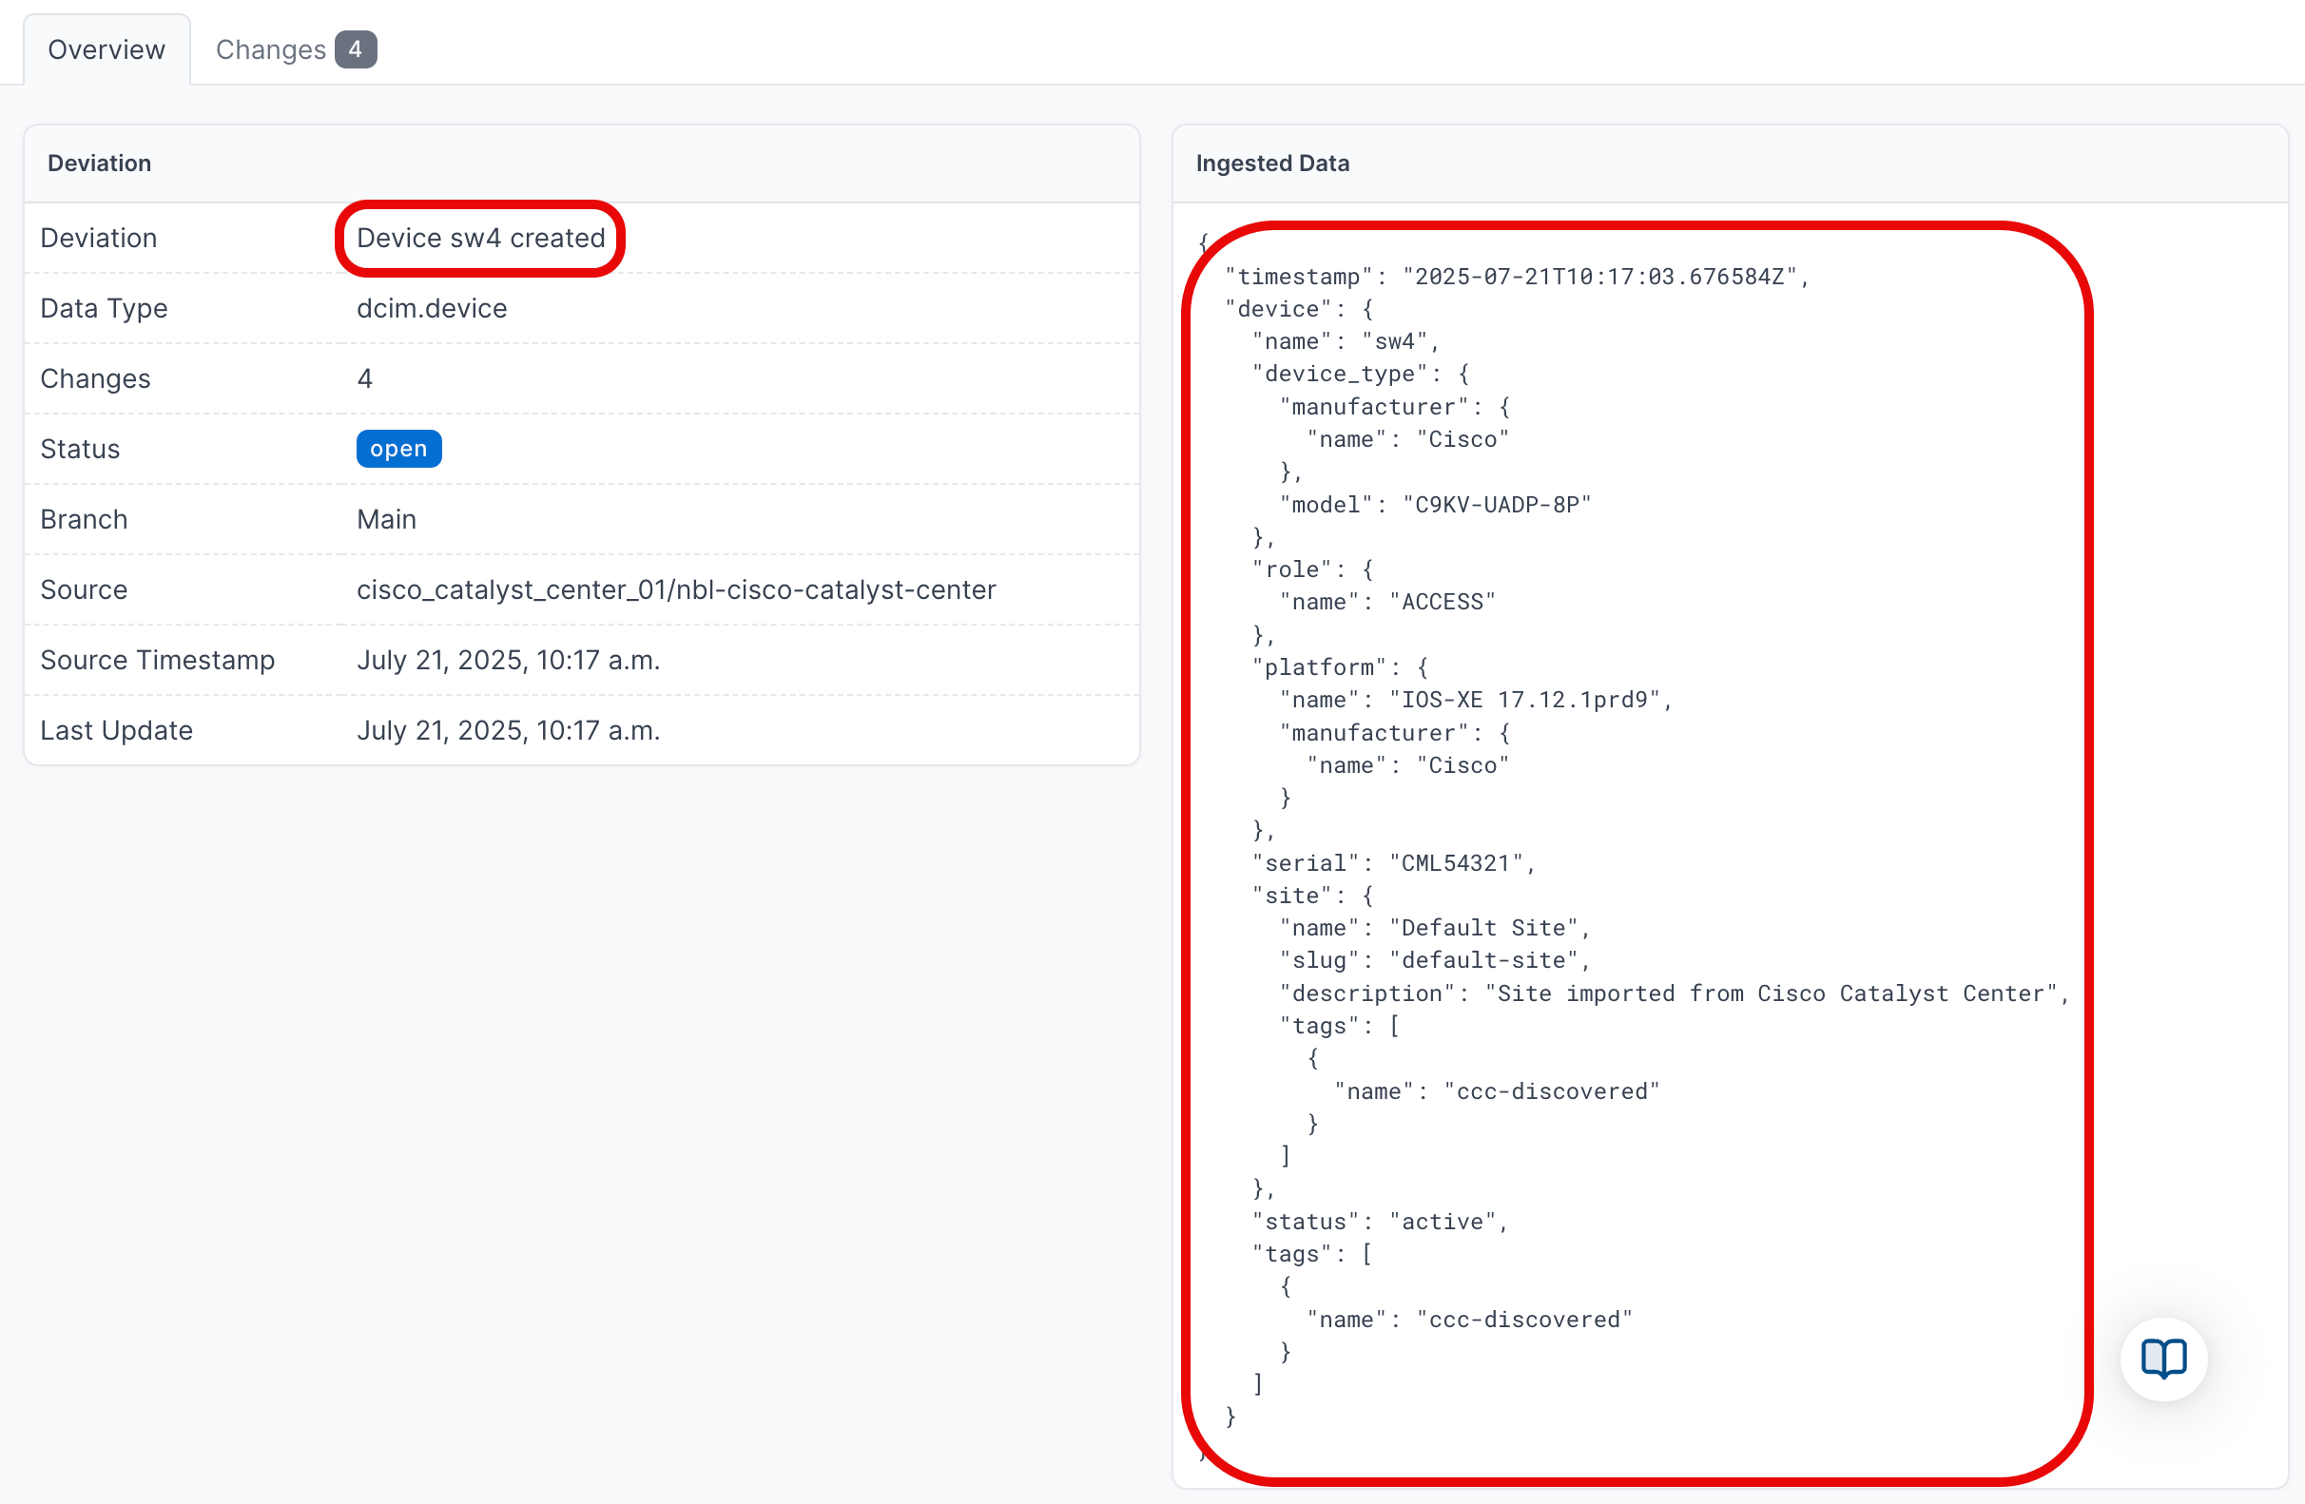Click the Deviation panel header
Viewport: 2305px width, 1504px height.
point(100,164)
